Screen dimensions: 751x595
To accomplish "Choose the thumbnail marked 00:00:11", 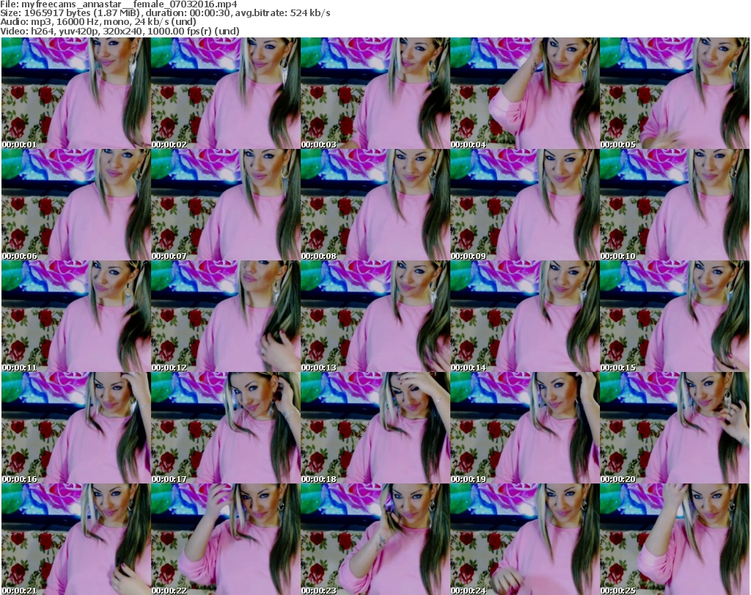I will coord(76,316).
